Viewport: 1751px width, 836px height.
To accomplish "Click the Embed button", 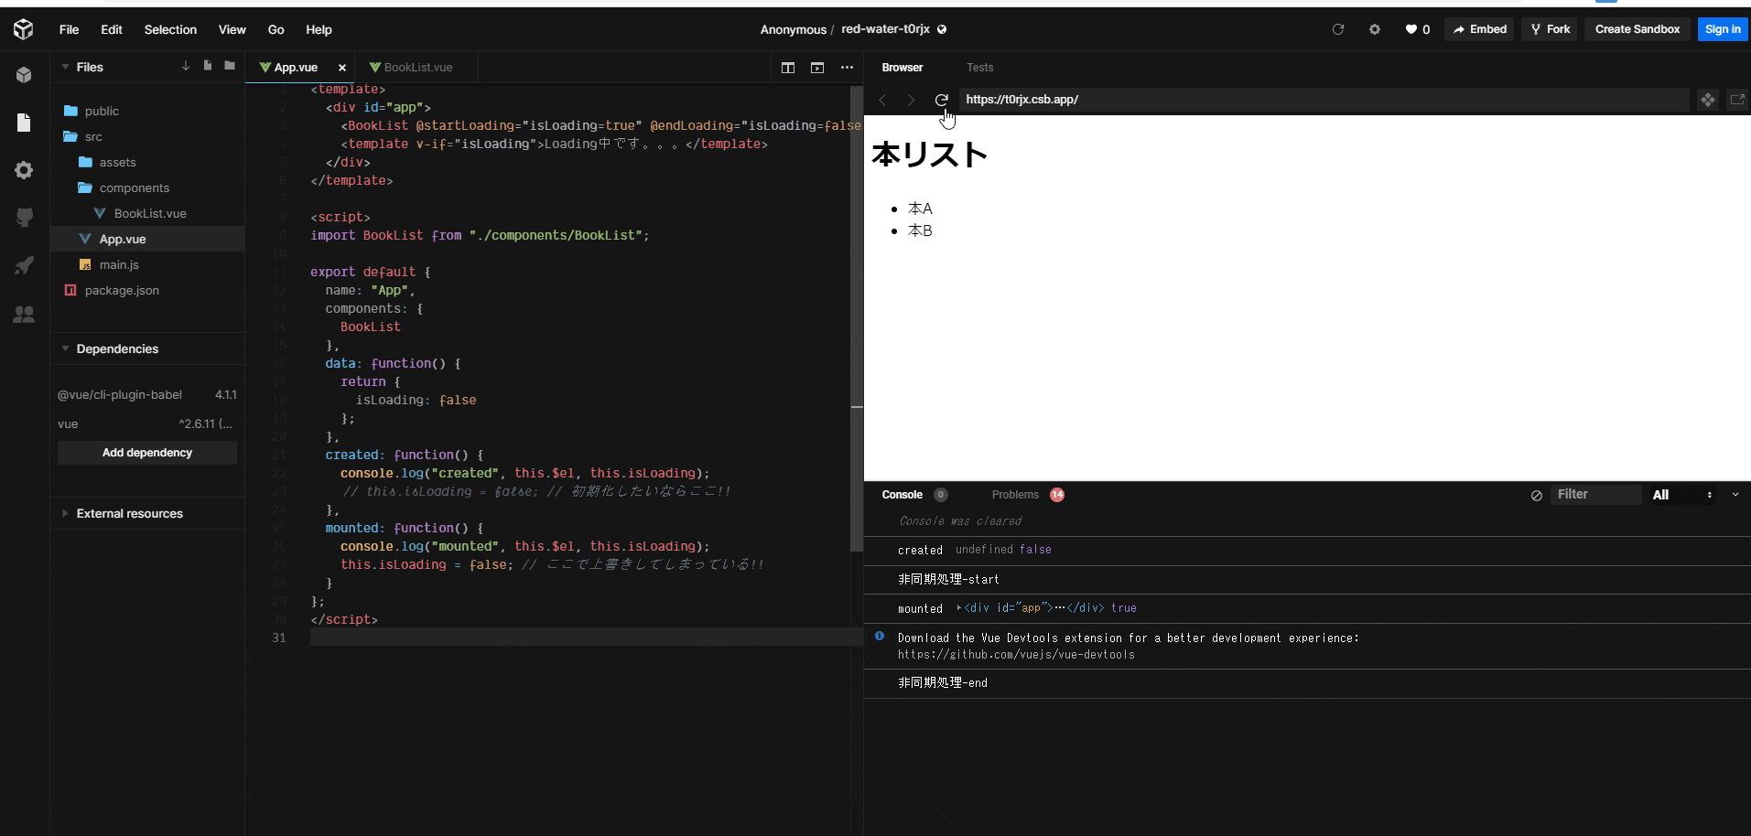I will (1479, 29).
